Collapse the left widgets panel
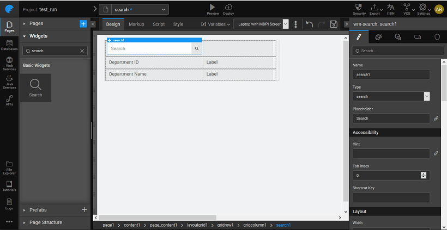The image size is (447, 230). click(93, 24)
